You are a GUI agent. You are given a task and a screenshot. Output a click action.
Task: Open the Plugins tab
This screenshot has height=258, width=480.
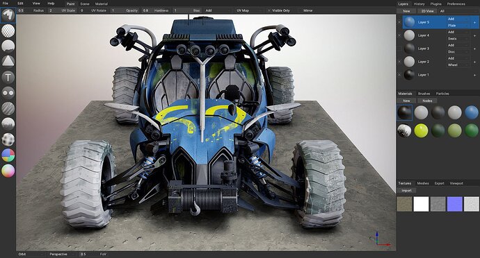435,4
